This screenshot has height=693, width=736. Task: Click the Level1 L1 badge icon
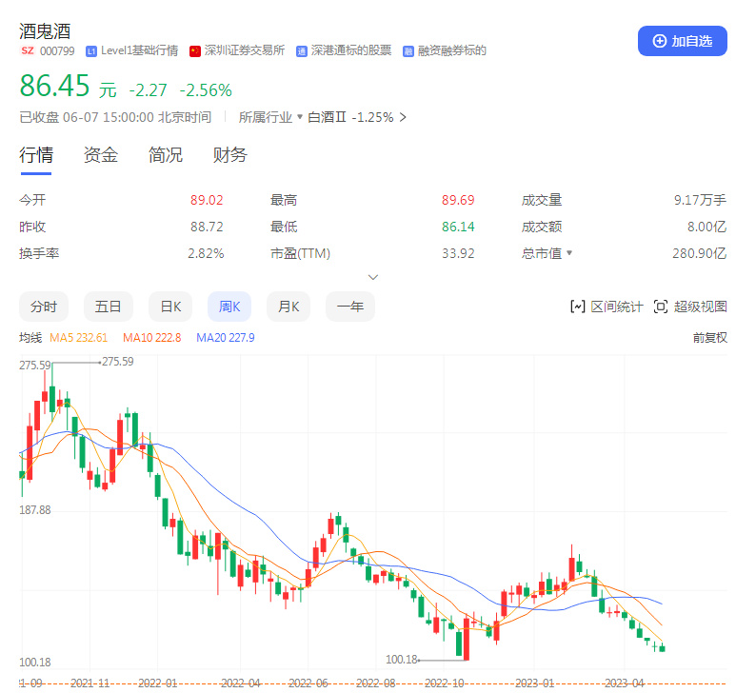tap(91, 51)
